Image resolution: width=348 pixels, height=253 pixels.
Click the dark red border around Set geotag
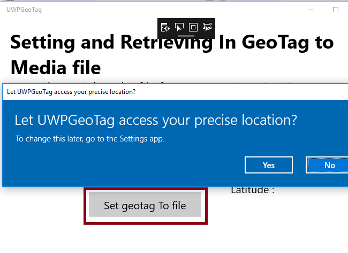tap(86, 205)
